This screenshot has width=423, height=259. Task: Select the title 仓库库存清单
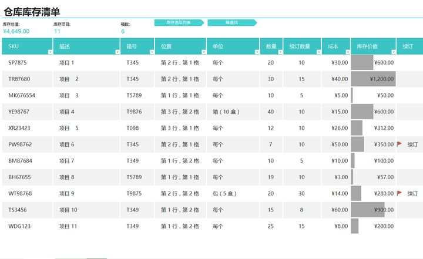point(32,12)
